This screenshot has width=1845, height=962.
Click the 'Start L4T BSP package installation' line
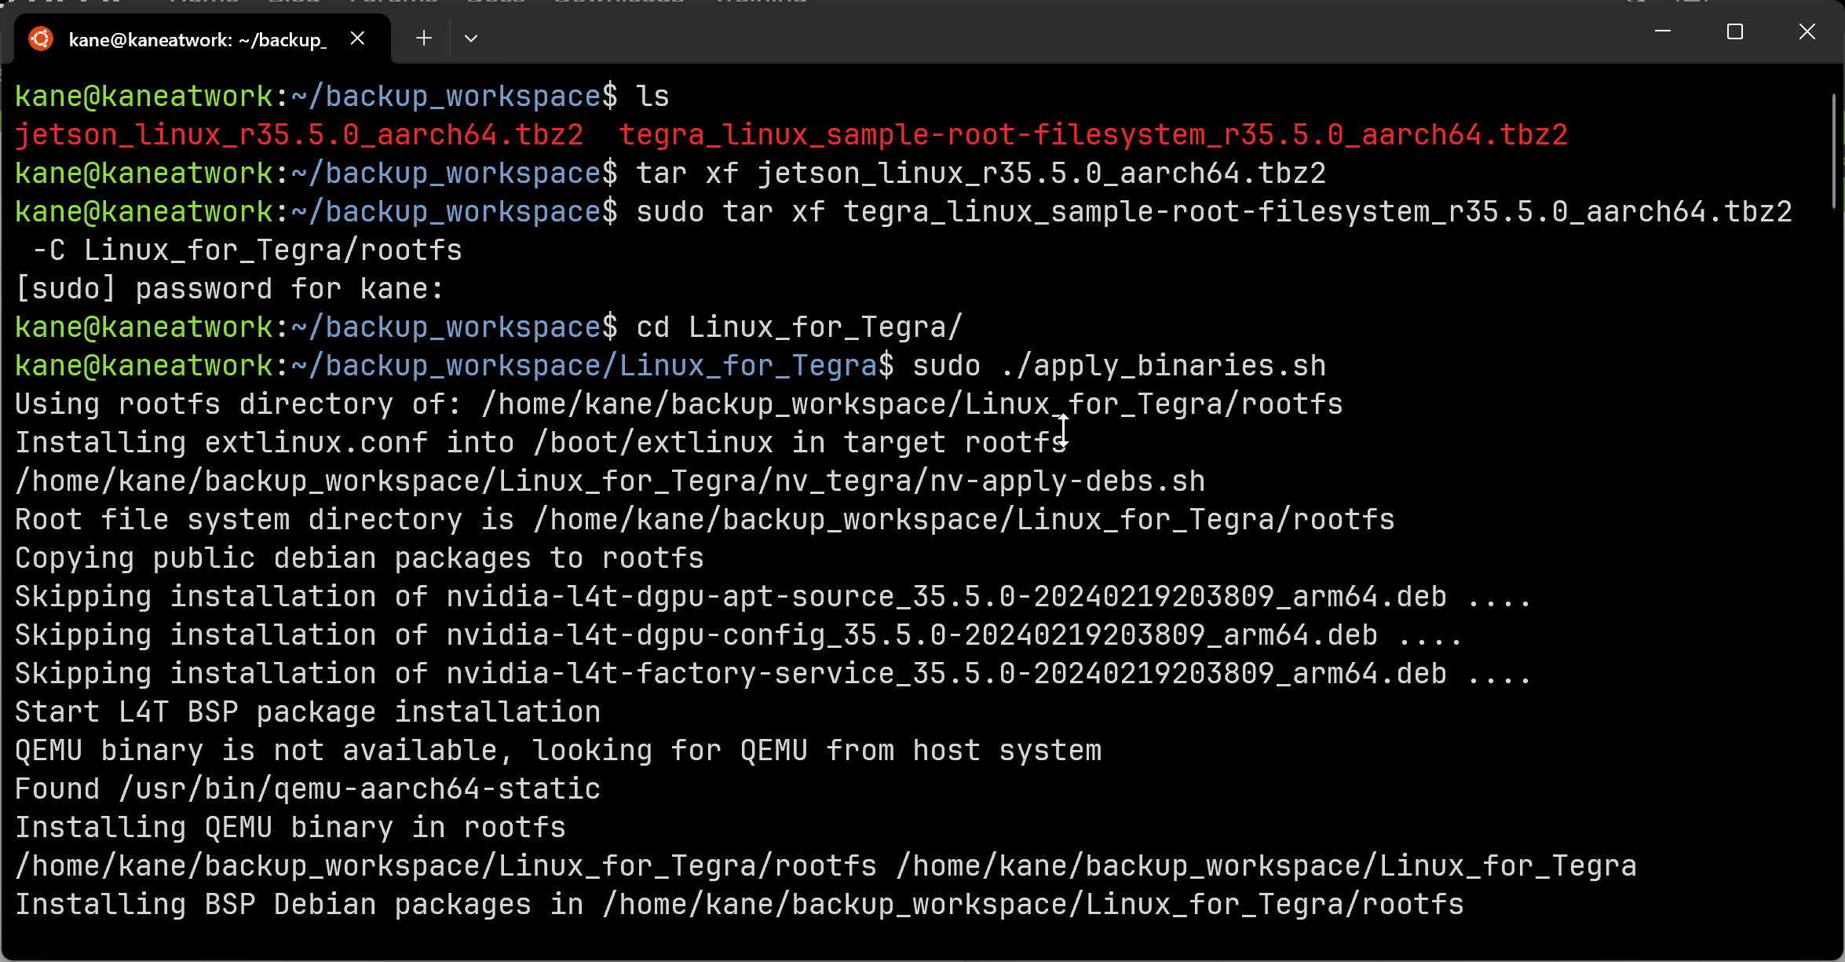pos(308,712)
